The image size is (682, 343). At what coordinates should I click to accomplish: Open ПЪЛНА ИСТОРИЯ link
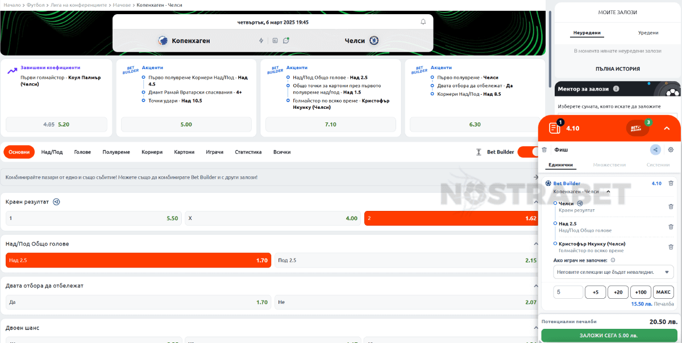click(x=618, y=69)
